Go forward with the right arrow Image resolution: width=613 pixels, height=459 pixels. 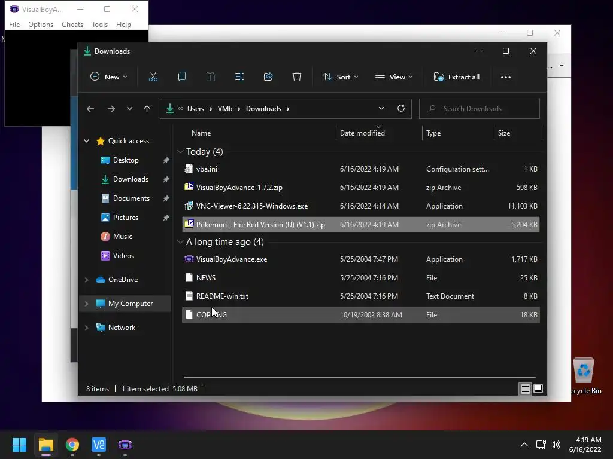[111, 109]
